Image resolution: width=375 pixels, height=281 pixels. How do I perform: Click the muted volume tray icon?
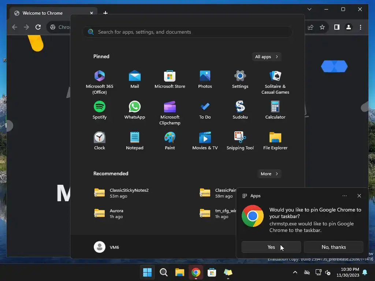328,272
